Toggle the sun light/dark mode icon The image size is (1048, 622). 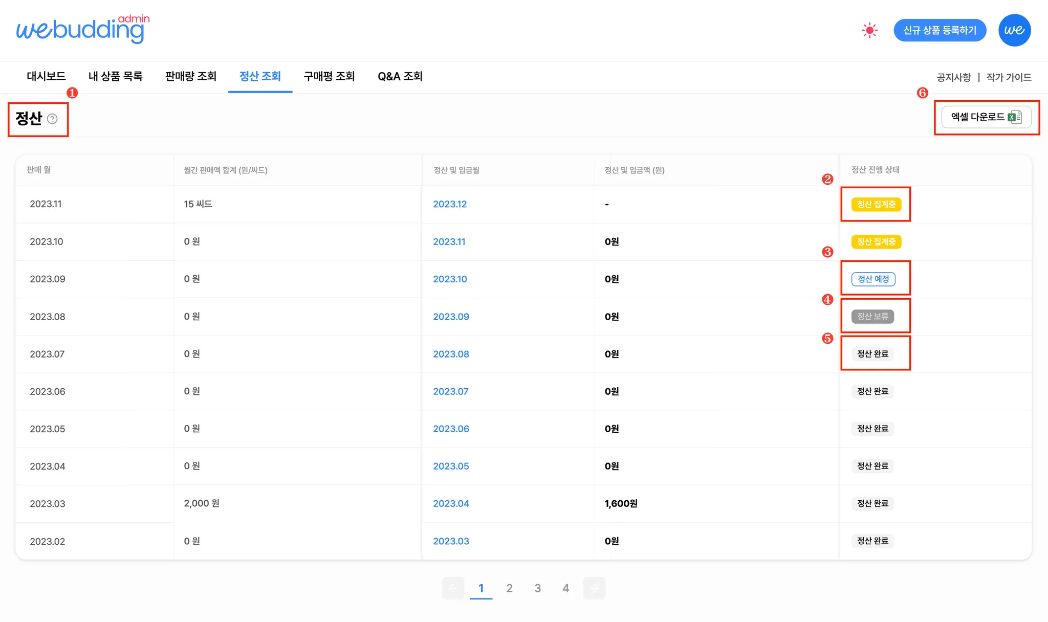click(869, 30)
